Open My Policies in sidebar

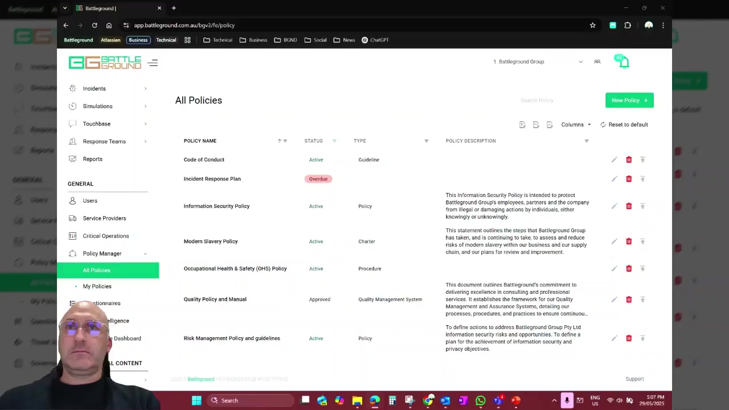[x=97, y=286]
